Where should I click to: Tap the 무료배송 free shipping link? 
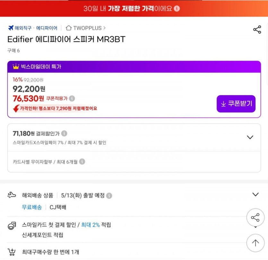(x=32, y=207)
